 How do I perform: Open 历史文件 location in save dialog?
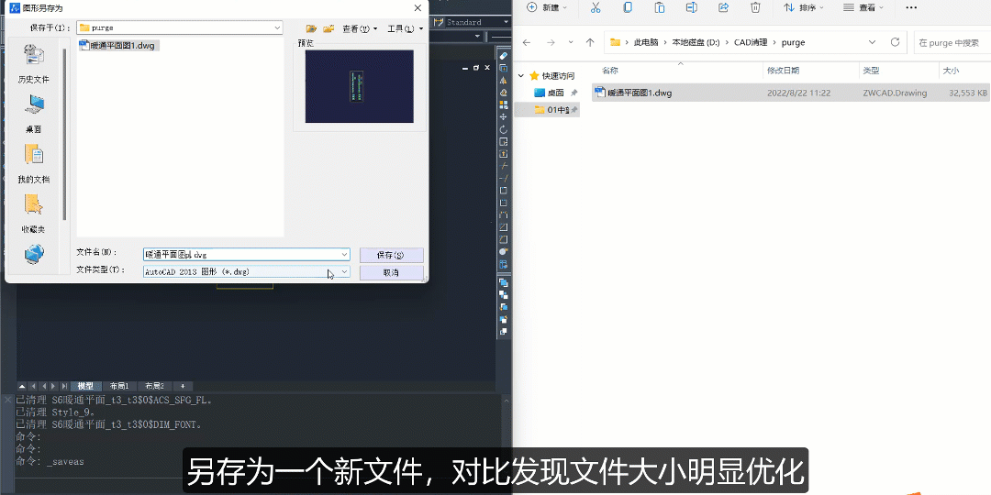tap(34, 64)
